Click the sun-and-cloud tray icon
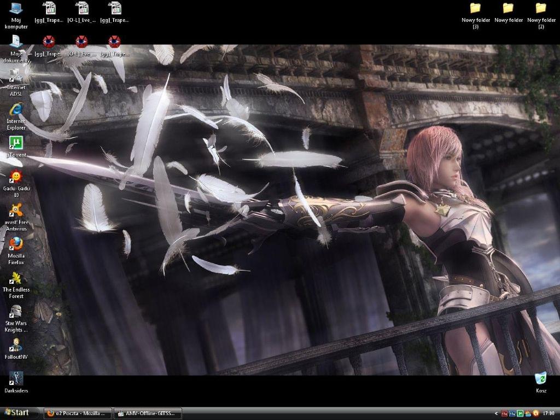This screenshot has height=420, width=560. pyautogui.click(x=528, y=413)
